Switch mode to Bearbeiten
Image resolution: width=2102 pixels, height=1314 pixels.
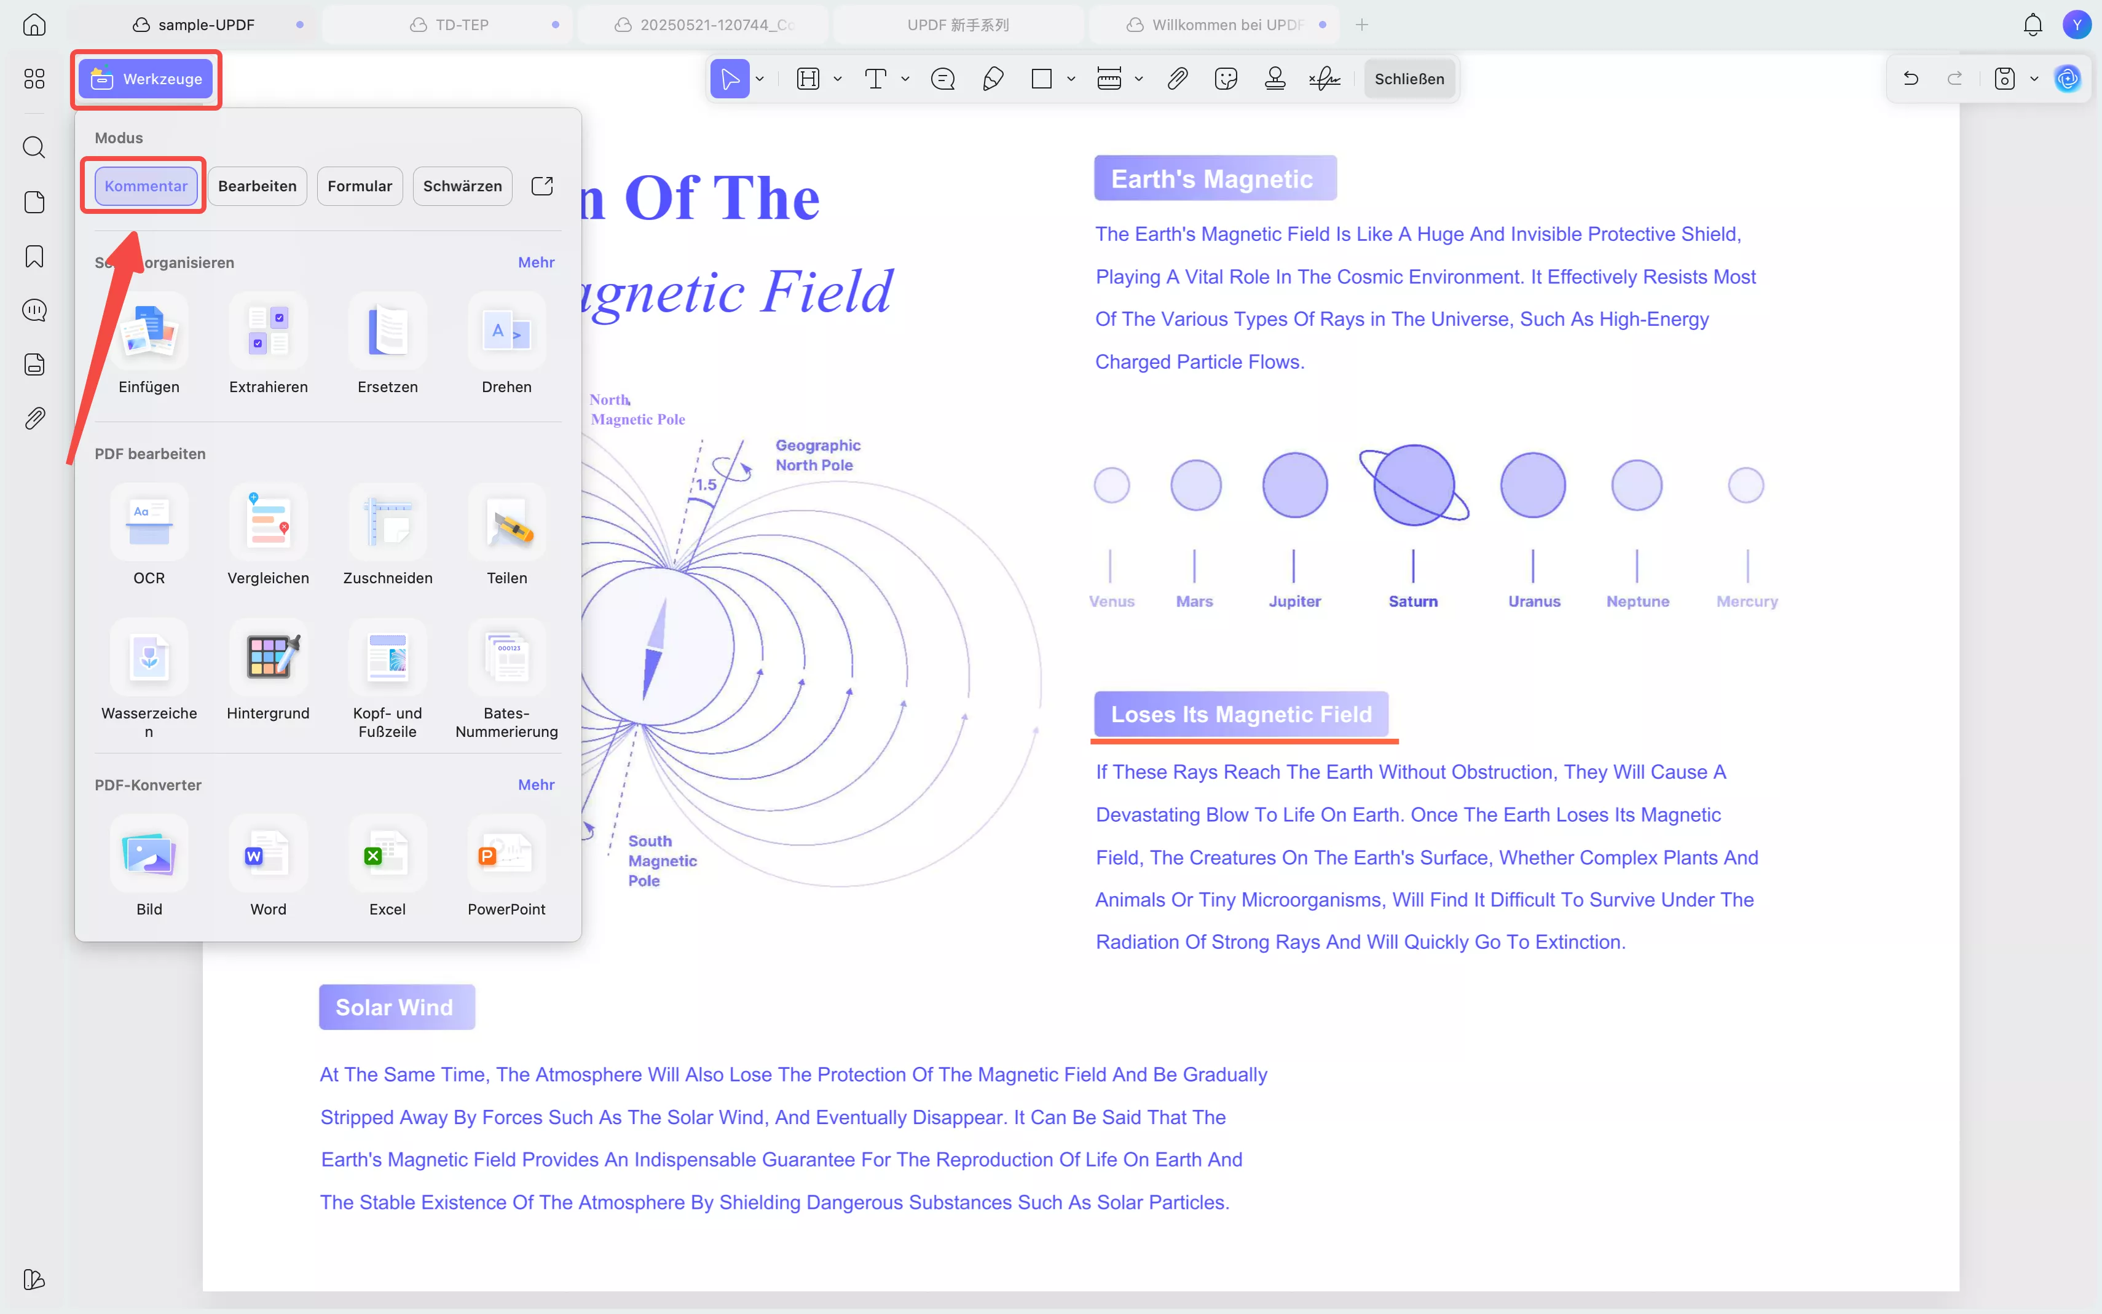[257, 186]
